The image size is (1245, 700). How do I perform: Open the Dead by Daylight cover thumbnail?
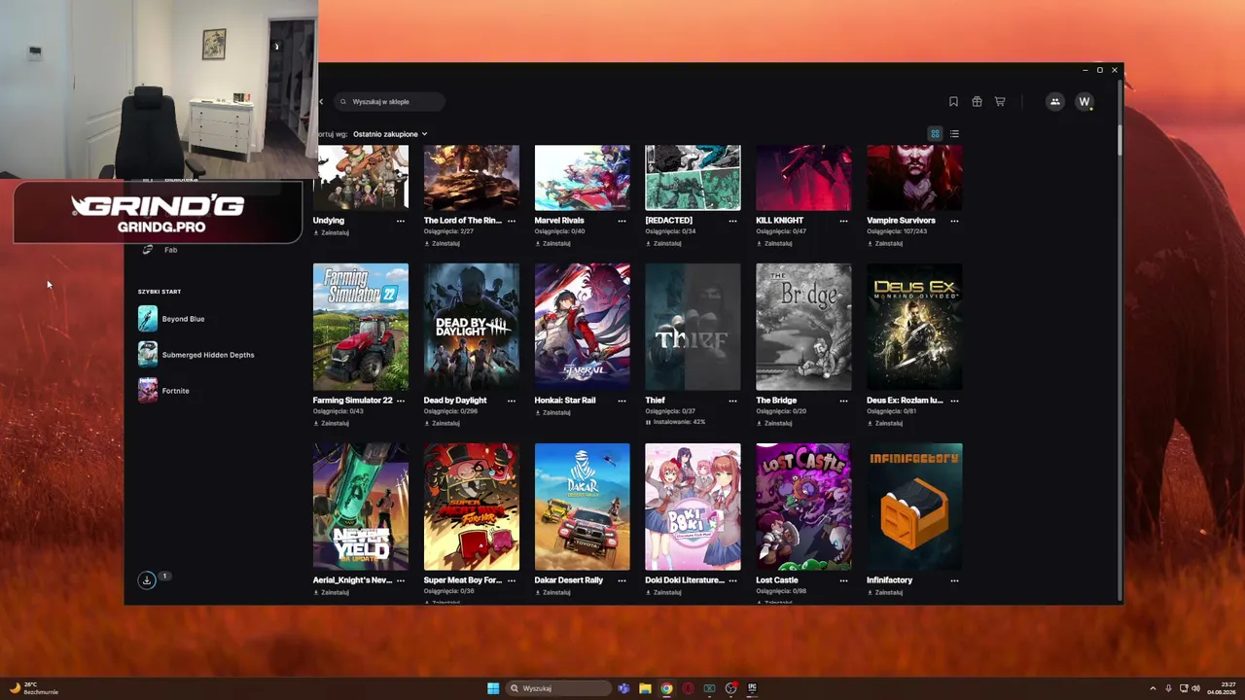coord(472,327)
